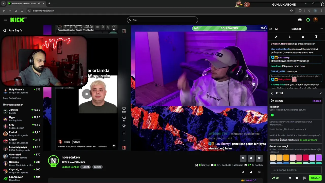Click browser back arrow
Image resolution: width=325 pixels, height=183 pixels.
(4, 11)
